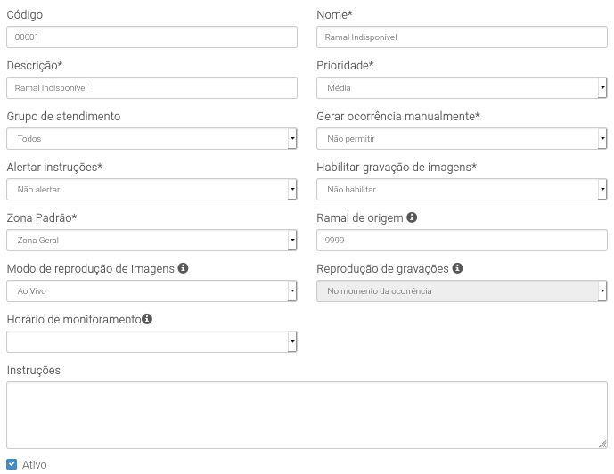Open the empty Horário de monitoramento dropdown
Viewport: 614px width, 474px height.
[151, 342]
